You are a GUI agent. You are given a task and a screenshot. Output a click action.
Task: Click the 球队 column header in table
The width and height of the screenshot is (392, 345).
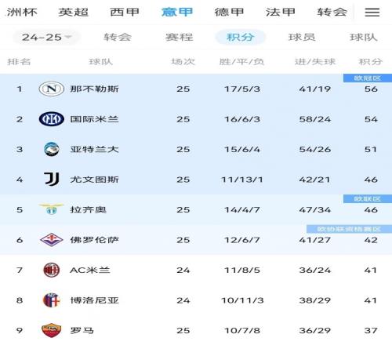(101, 62)
